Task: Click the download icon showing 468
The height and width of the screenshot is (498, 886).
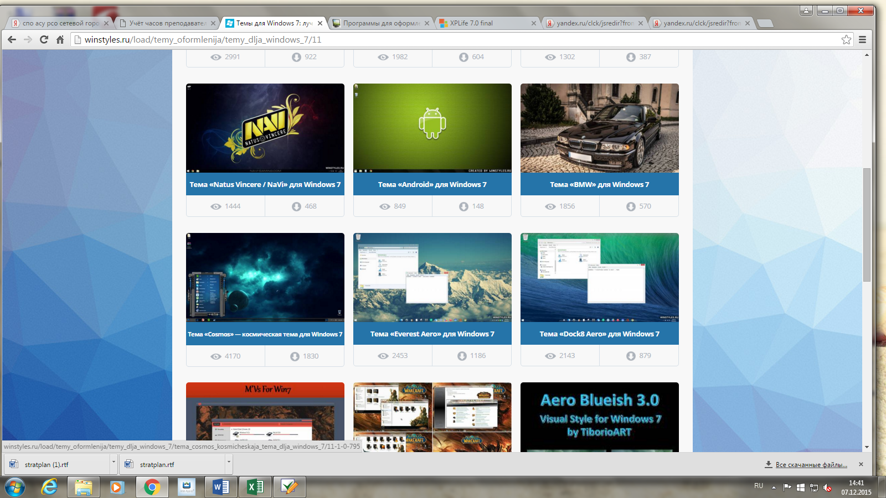Action: (x=296, y=206)
